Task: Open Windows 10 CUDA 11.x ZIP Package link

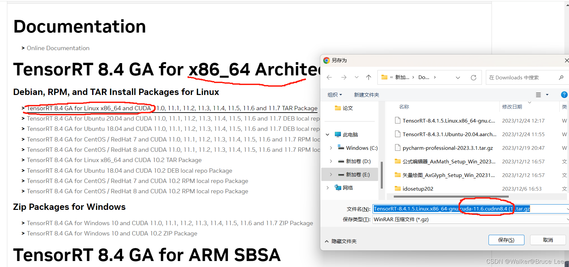Action: coord(170,223)
